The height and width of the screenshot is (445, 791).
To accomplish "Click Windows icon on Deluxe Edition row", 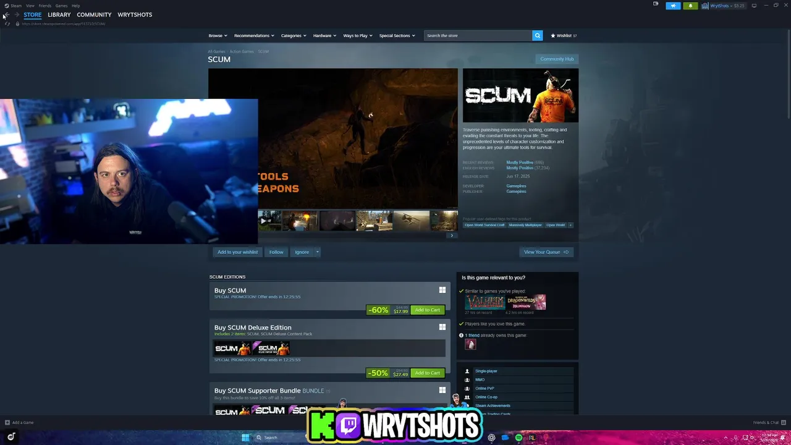I will (x=442, y=327).
